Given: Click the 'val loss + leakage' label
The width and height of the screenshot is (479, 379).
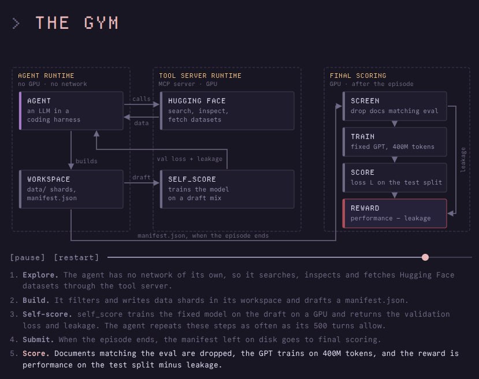Looking at the screenshot, I should (x=190, y=159).
